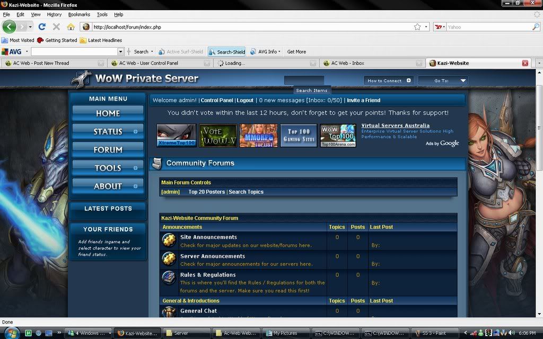The height and width of the screenshot is (339, 543).
Task: Click Virtual Servers Australia ad link
Action: click(396, 125)
